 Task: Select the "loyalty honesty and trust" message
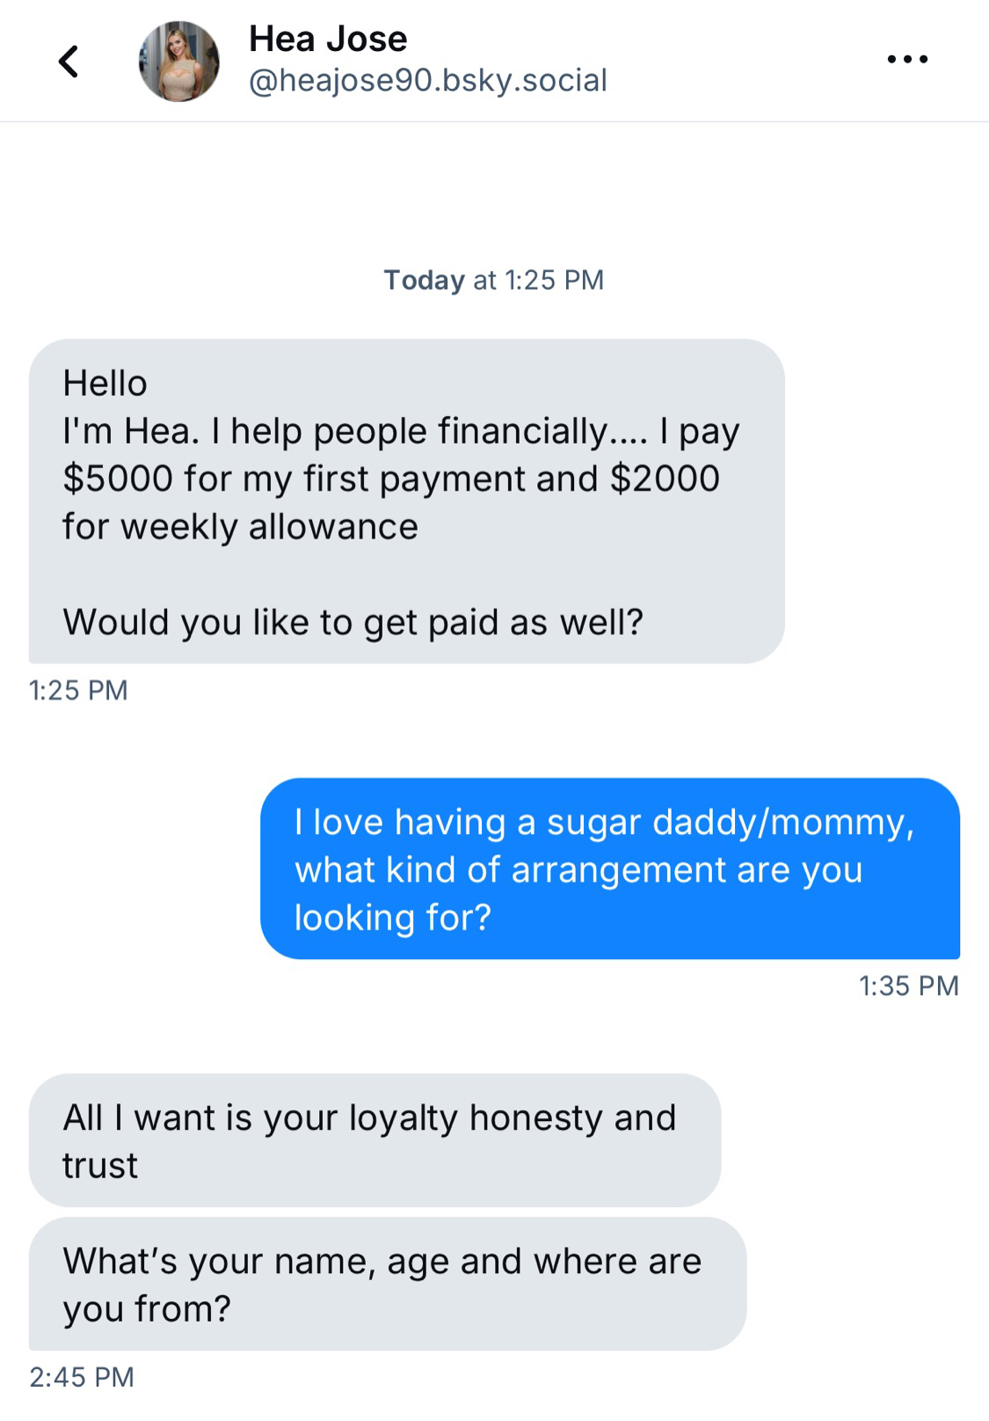374,1140
